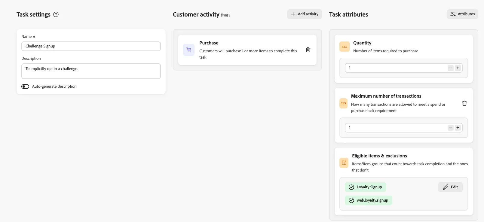Click the Task settings heading
The width and height of the screenshot is (484, 222).
(x=33, y=14)
